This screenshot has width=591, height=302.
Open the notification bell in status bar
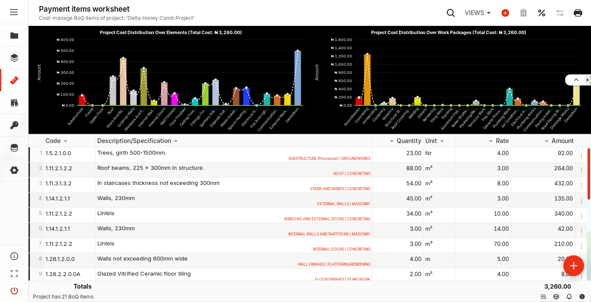pos(569,297)
